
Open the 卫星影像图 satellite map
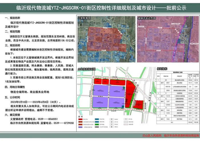tap(106, 39)
